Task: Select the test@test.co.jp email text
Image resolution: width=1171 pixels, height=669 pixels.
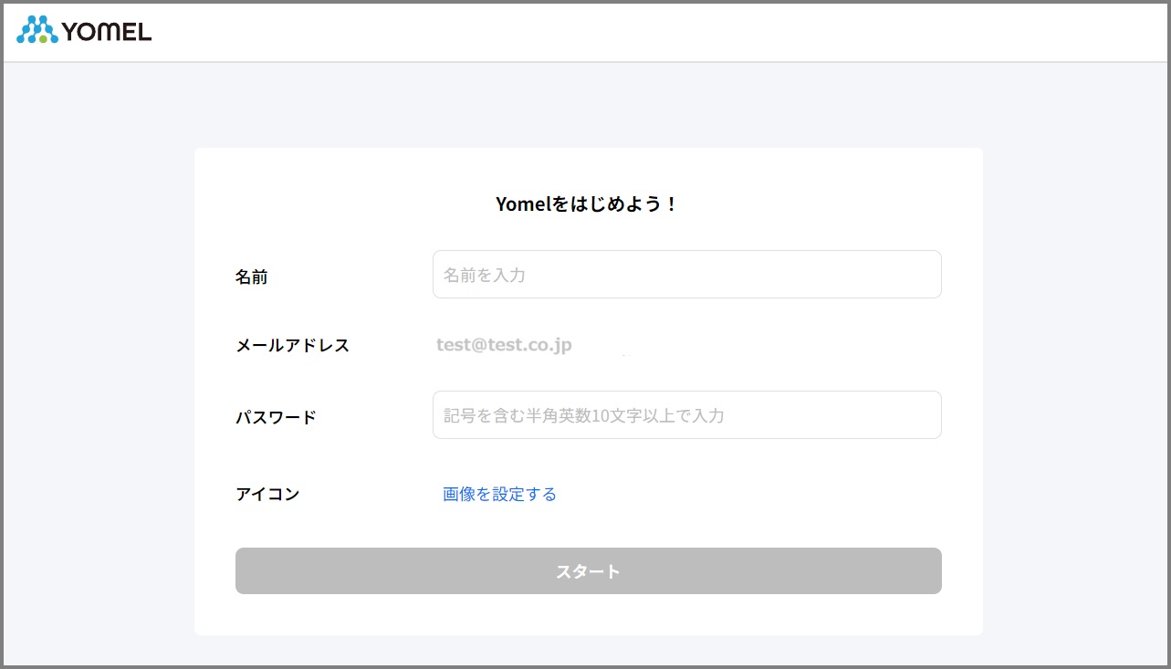Action: (504, 345)
